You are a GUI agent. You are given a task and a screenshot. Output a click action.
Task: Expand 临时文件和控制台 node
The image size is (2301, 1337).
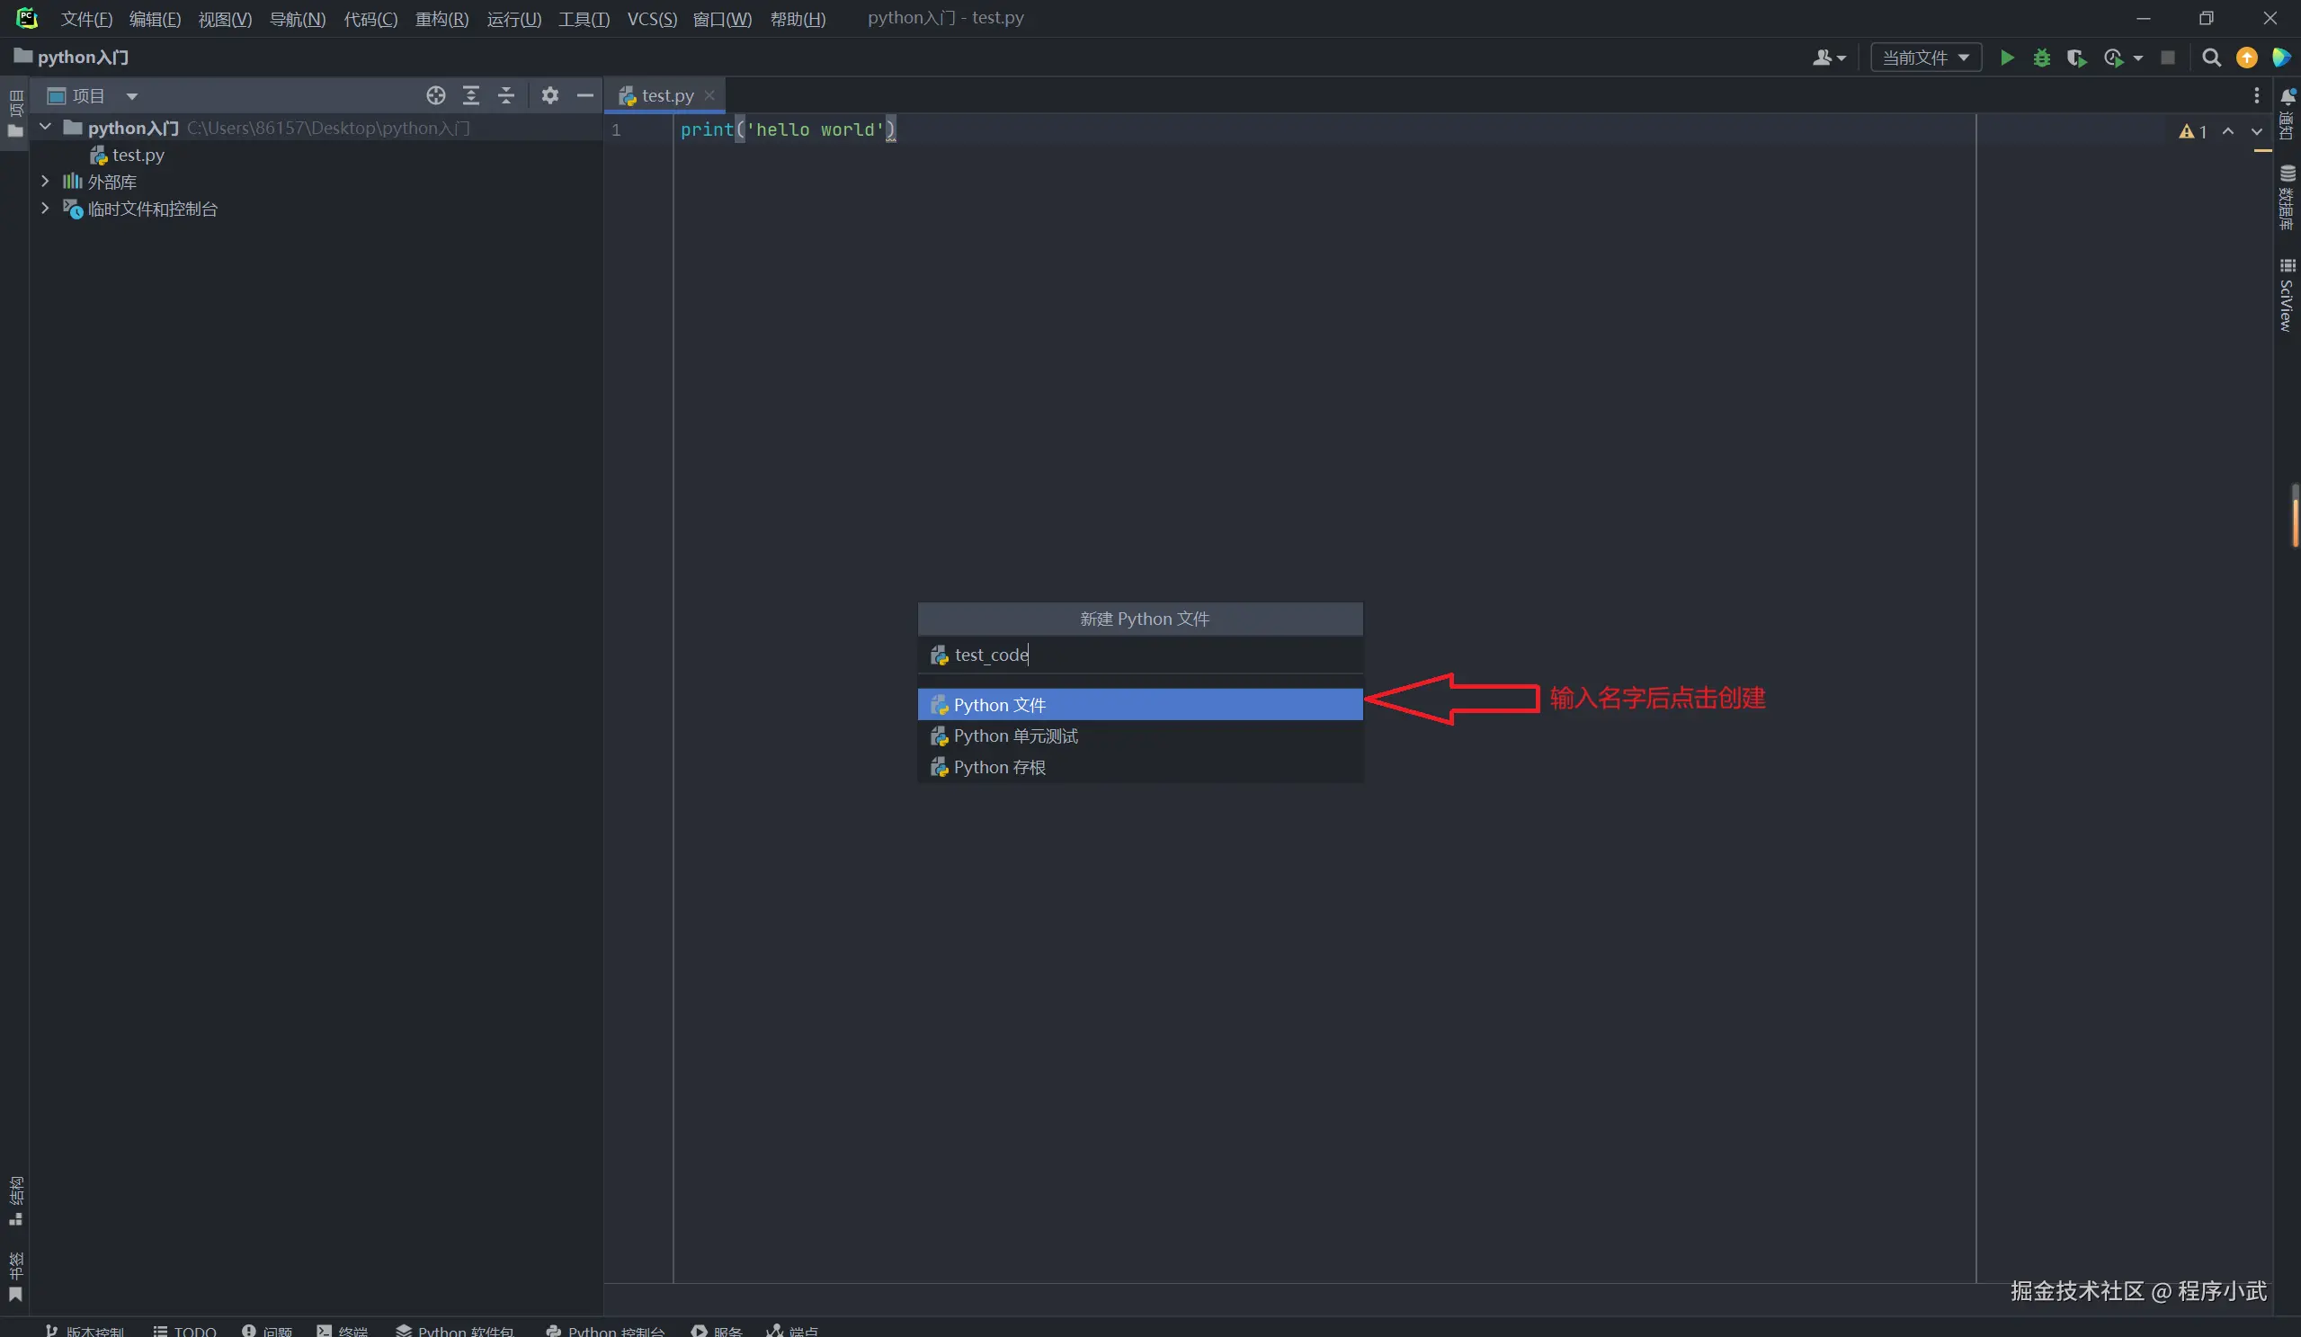click(45, 209)
